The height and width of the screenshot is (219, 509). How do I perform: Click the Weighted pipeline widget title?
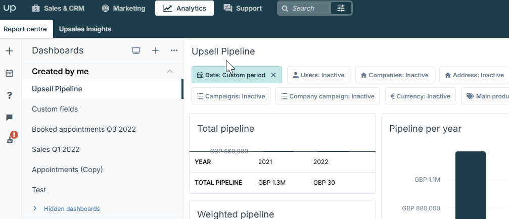point(236,214)
